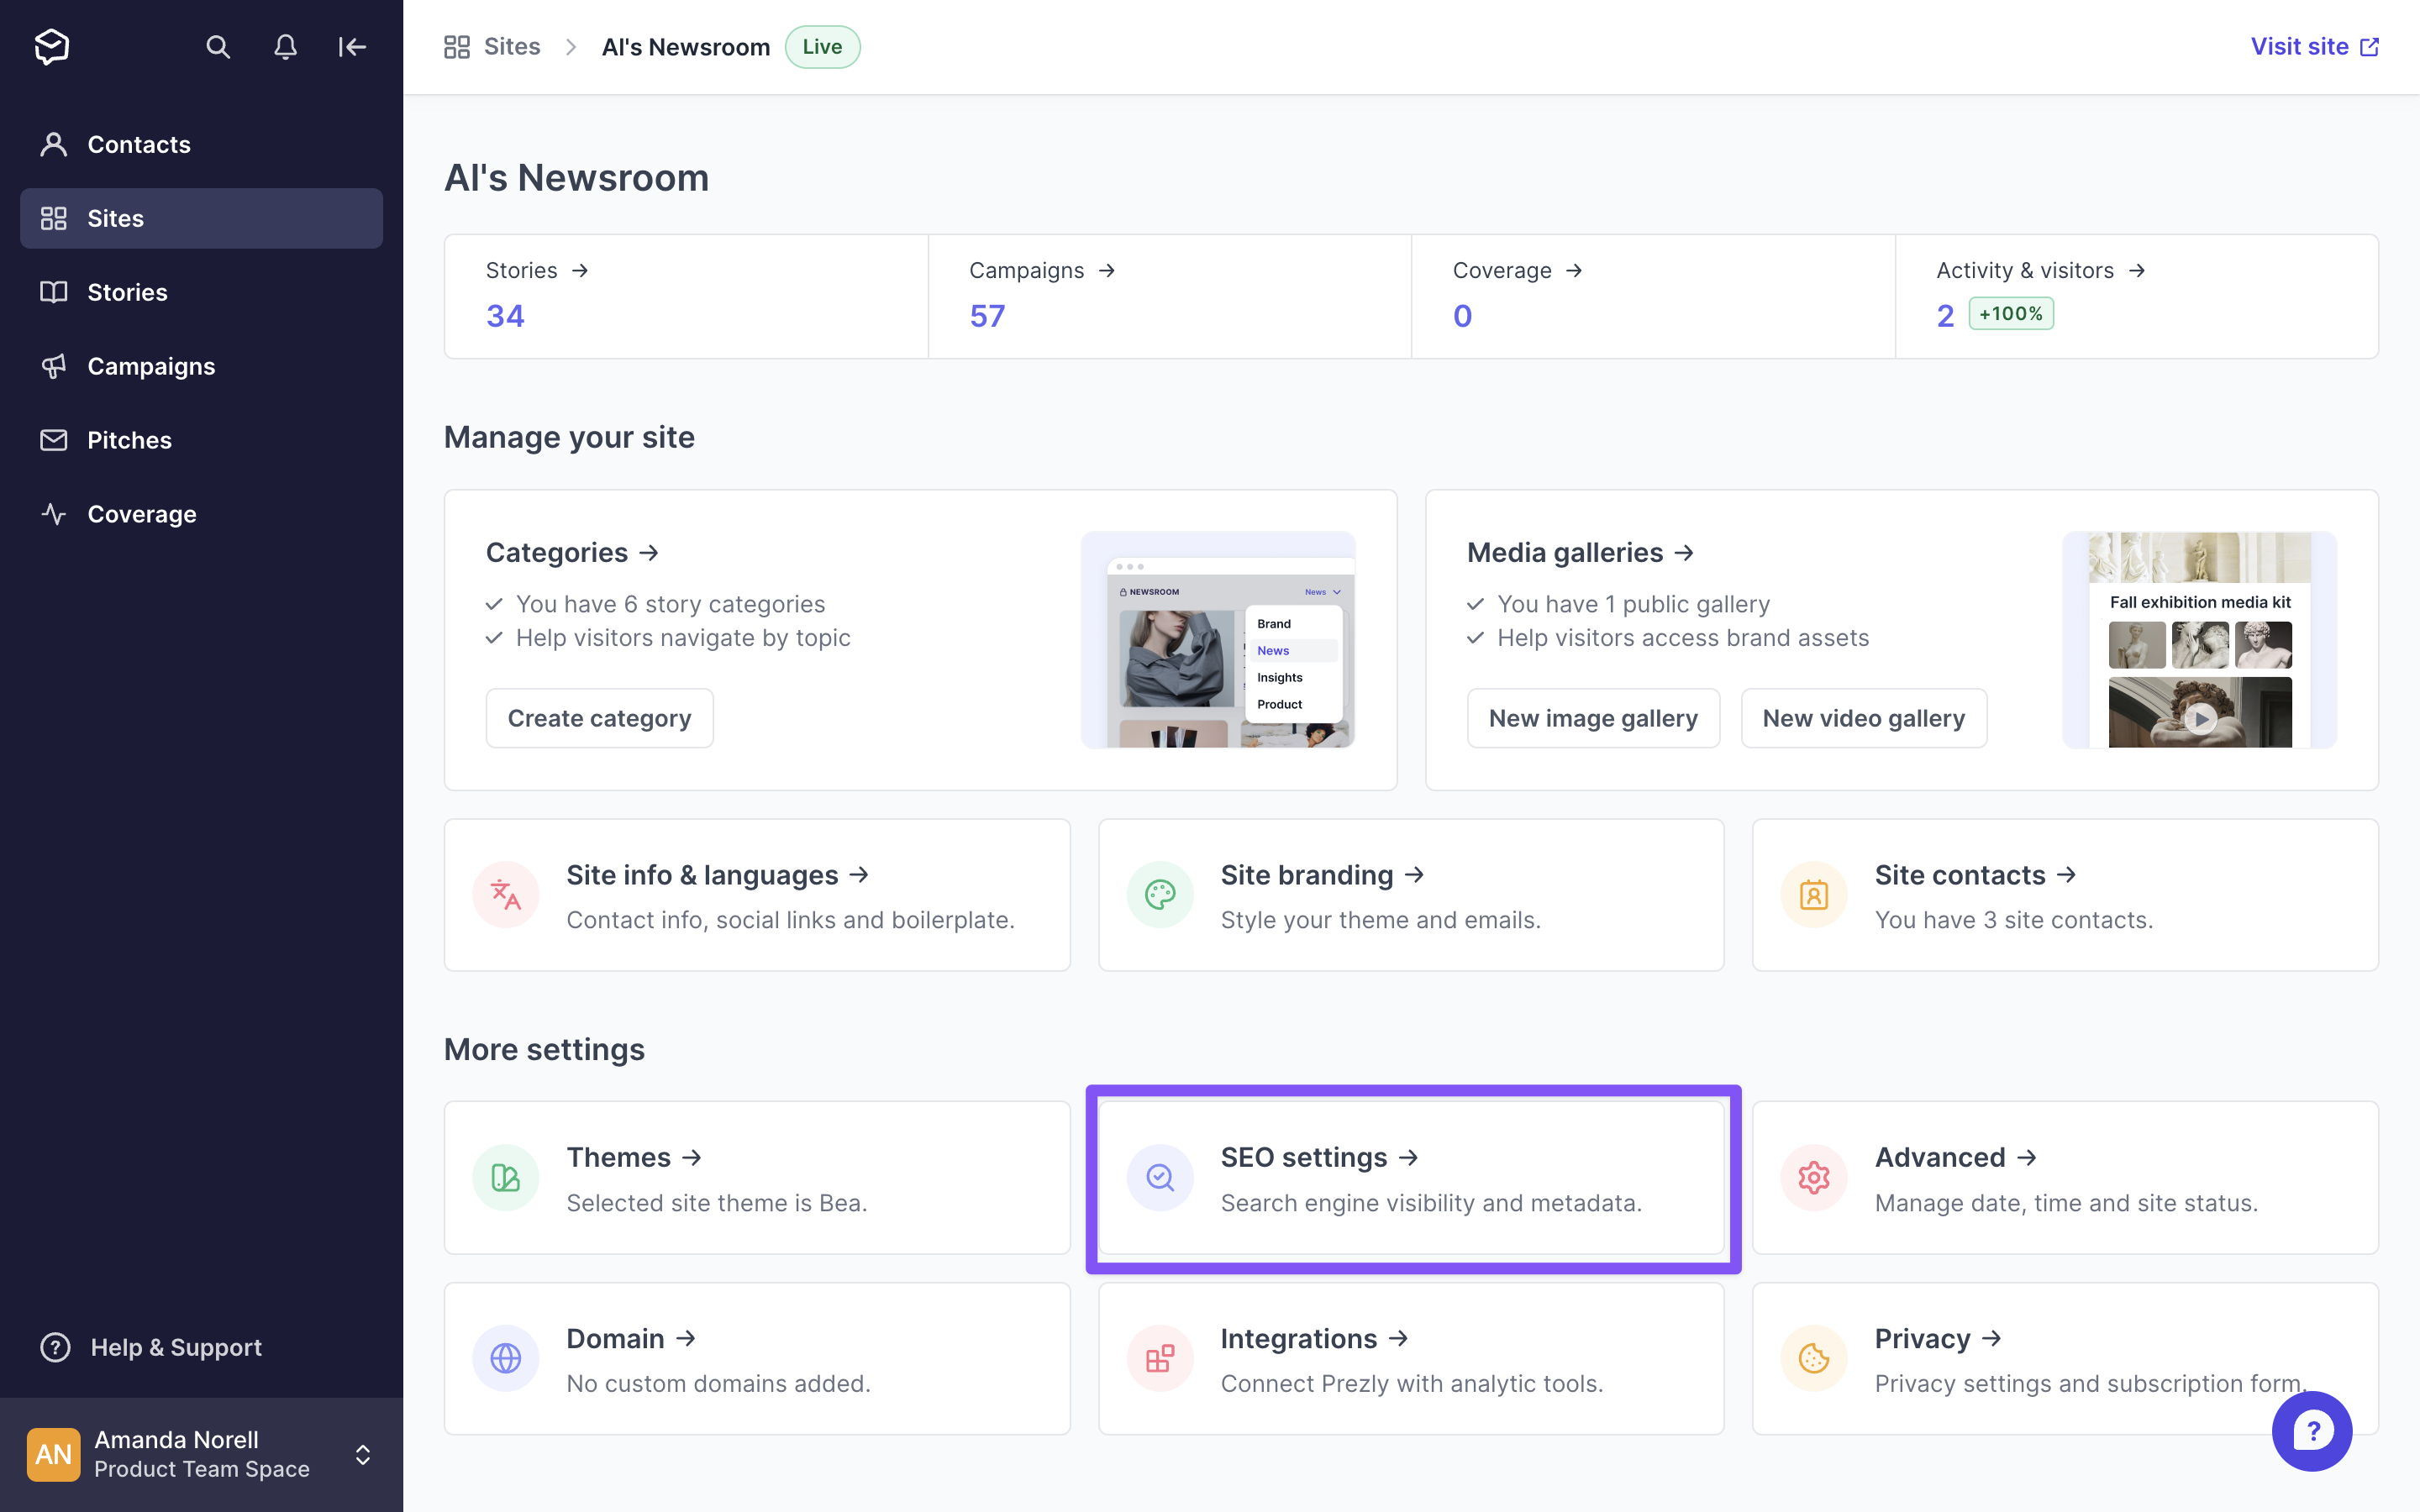
Task: Click the Prezly logo icon
Action: [x=51, y=46]
